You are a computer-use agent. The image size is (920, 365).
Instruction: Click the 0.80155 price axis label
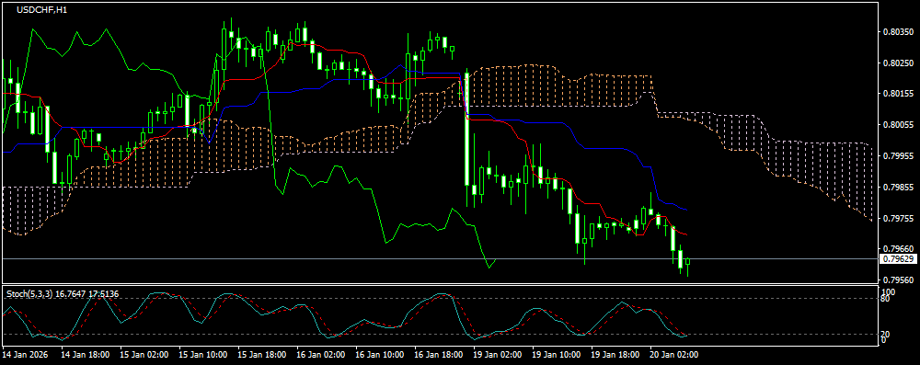pyautogui.click(x=898, y=94)
